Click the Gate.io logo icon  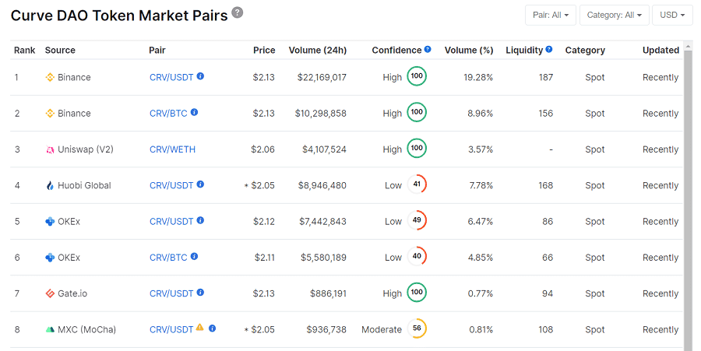[50, 293]
